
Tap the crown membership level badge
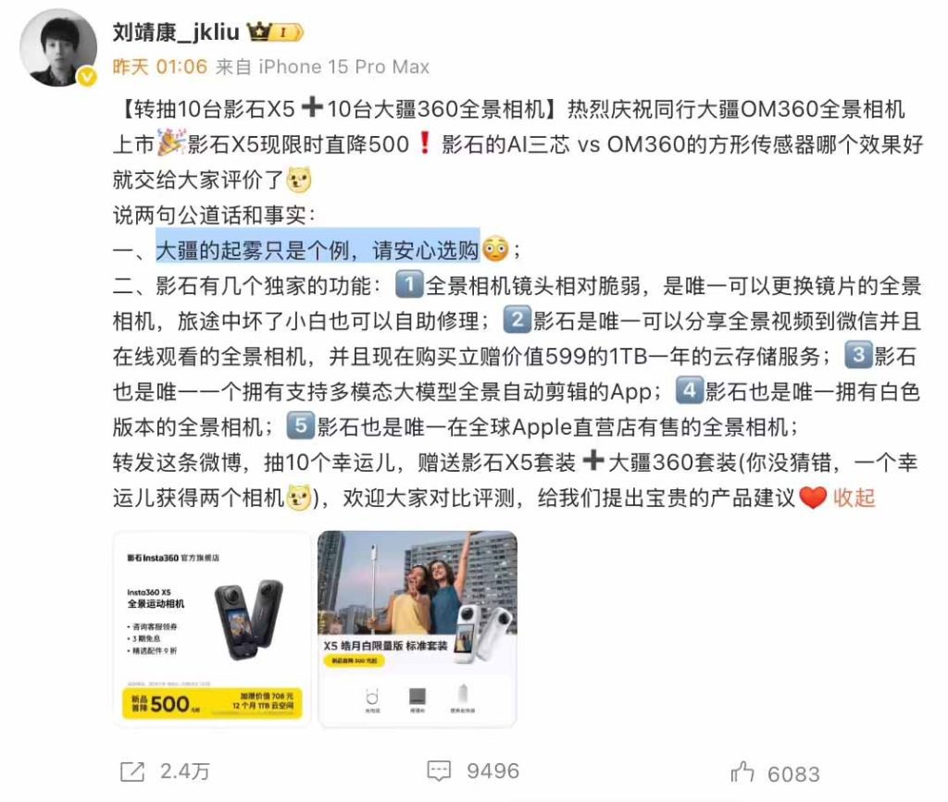(x=274, y=31)
